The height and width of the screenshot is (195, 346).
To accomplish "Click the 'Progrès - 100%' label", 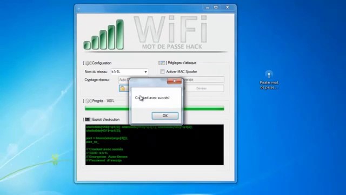I will point(103,101).
